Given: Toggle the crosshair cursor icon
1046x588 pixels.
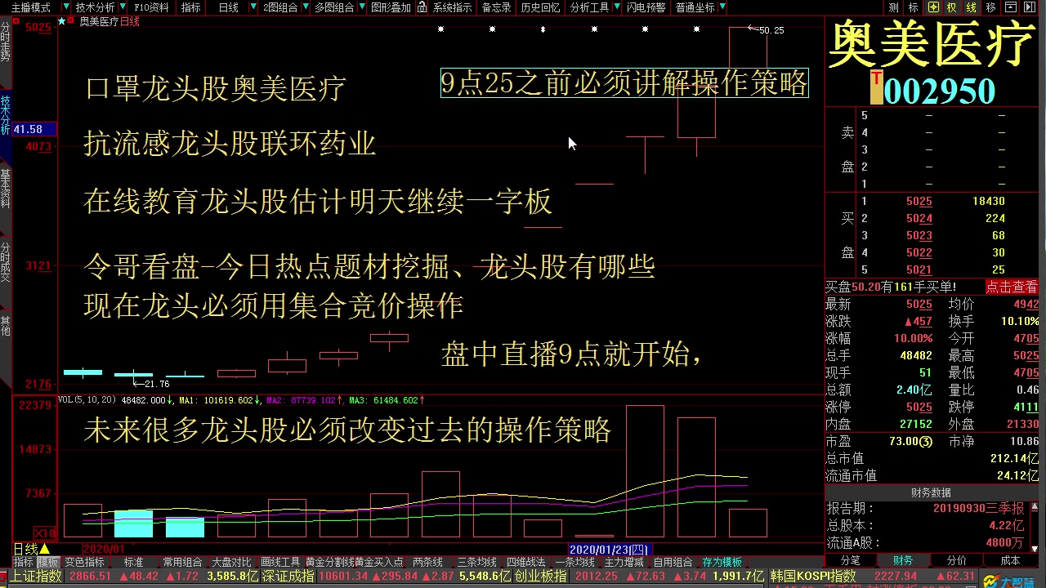Looking at the screenshot, I should [x=933, y=7].
